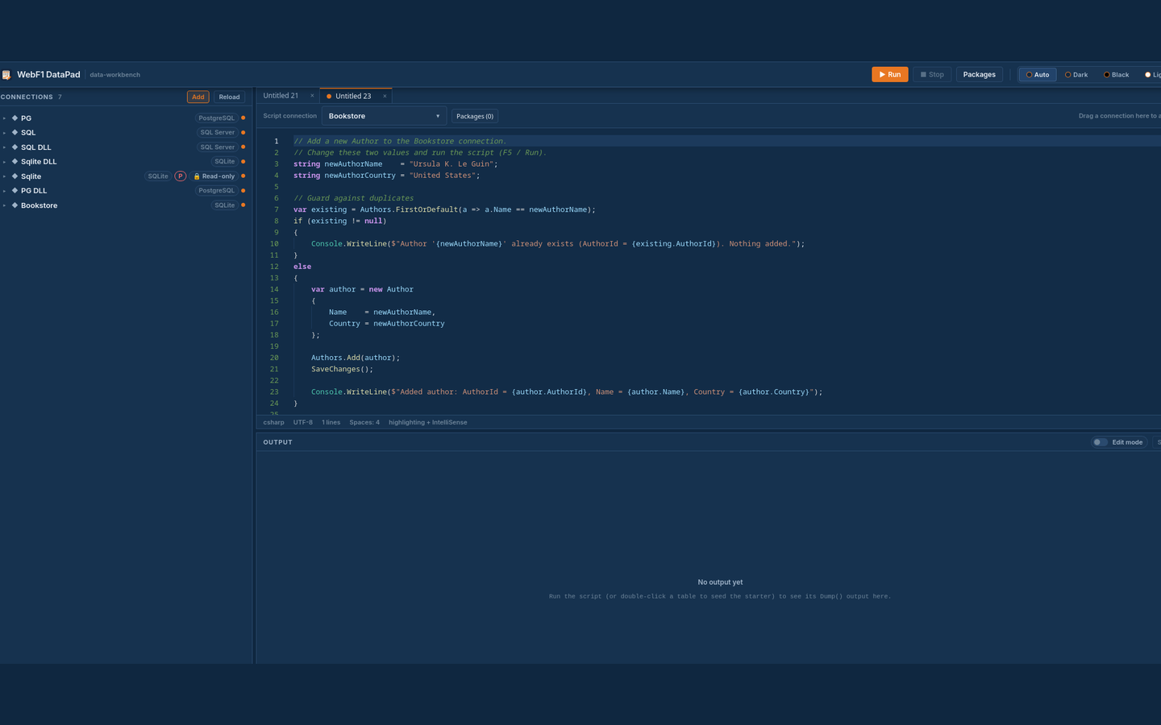Click the orange status dot for SQL

243,133
